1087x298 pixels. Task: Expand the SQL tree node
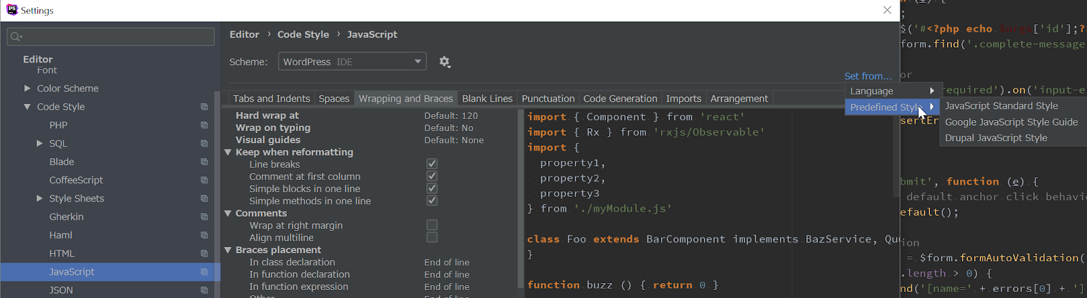(39, 143)
